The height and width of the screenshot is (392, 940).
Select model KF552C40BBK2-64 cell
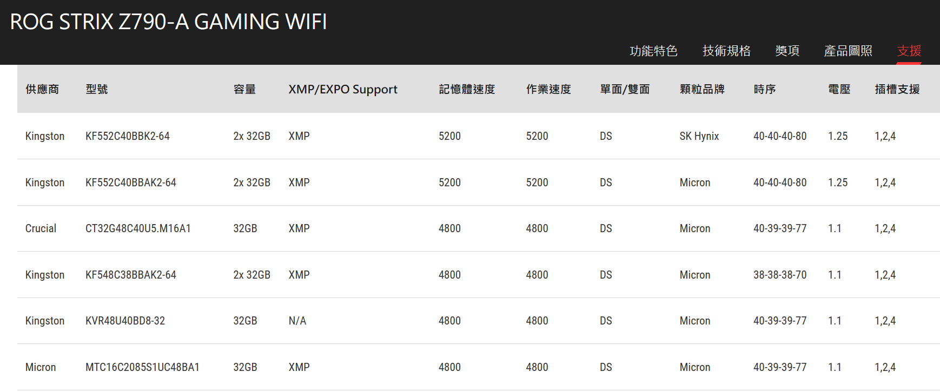[128, 136]
